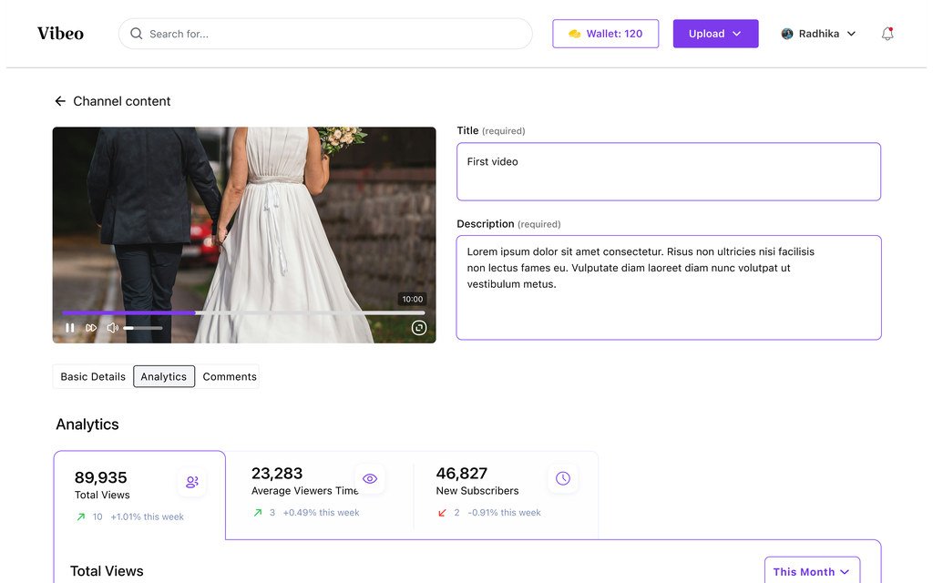Click the Channel content heading link
The width and height of the screenshot is (933, 583).
click(x=121, y=101)
